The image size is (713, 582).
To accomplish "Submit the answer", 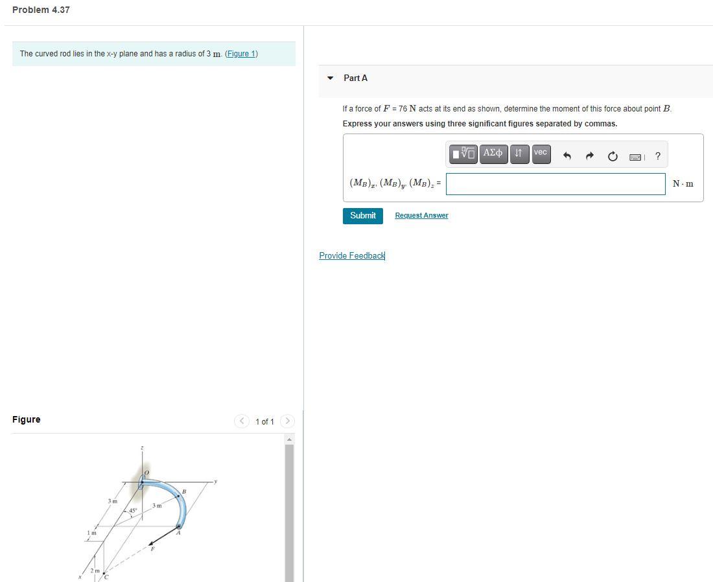I will tap(363, 216).
